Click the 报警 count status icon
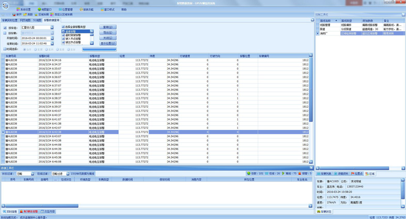 click(x=300, y=174)
